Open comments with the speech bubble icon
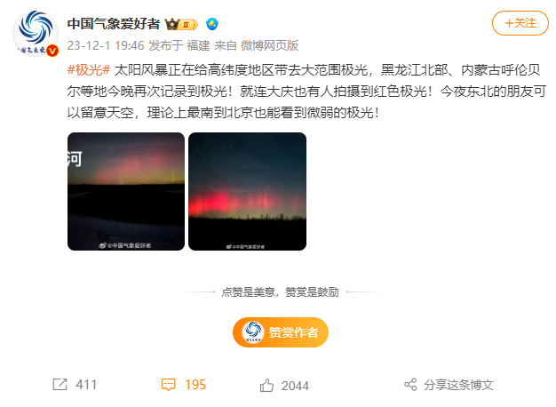The width and height of the screenshot is (556, 407). pos(168,385)
